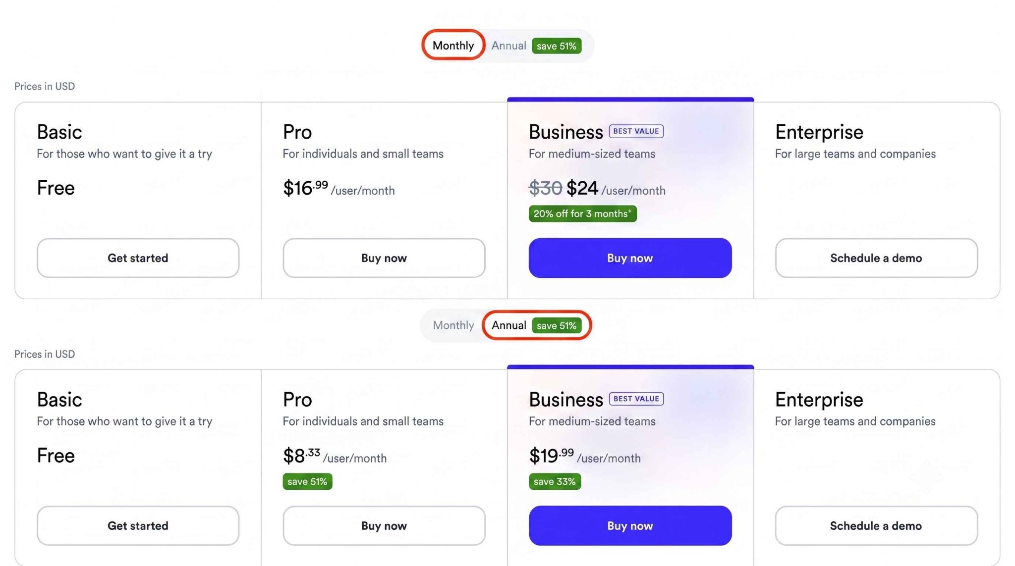Click the '20% off for 3 months' badge
The width and height of the screenshot is (1015, 566).
[582, 214]
